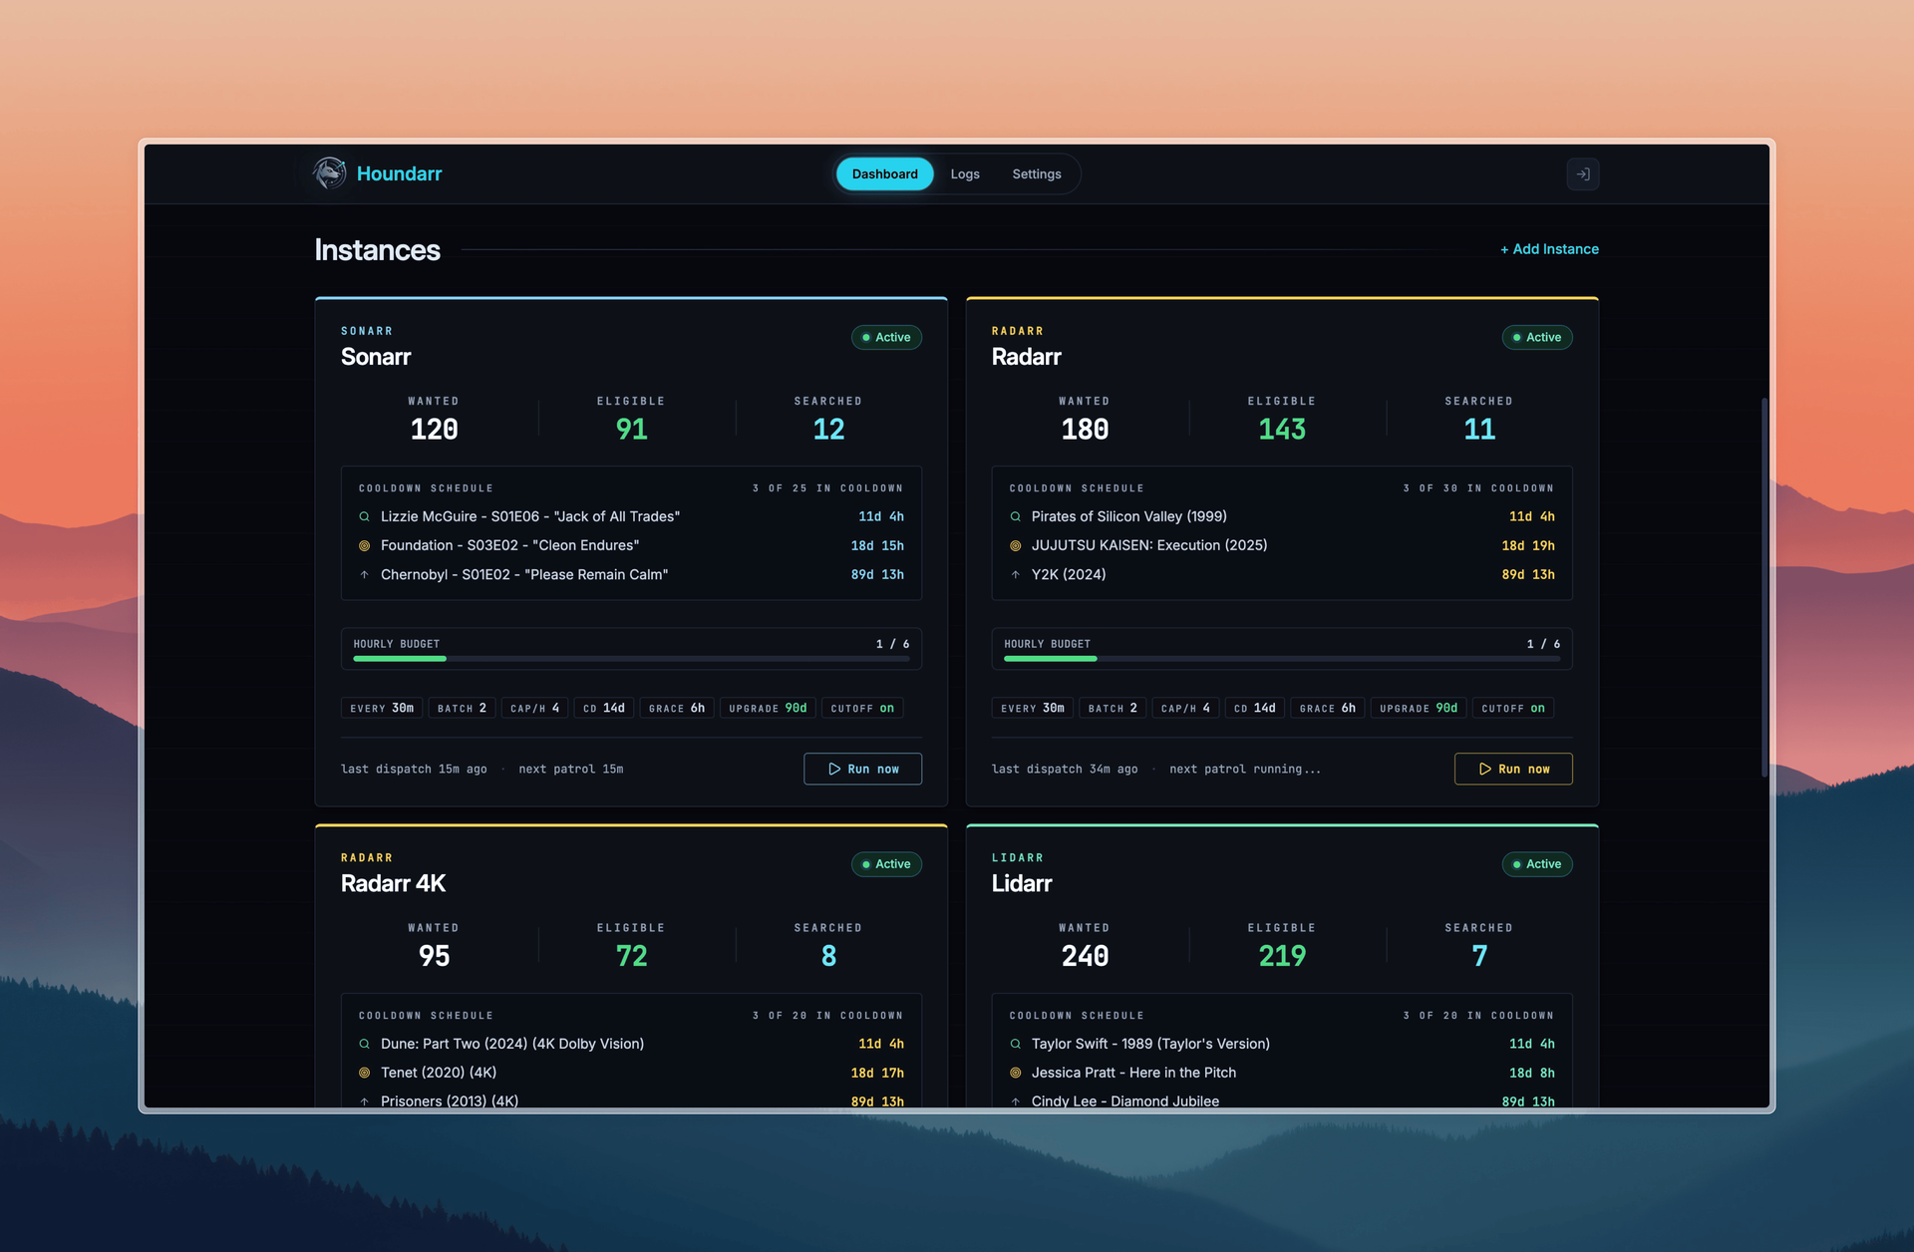Image resolution: width=1914 pixels, height=1252 pixels.
Task: Click cutoff icon beside Jessica Pratt album
Action: point(1015,1073)
